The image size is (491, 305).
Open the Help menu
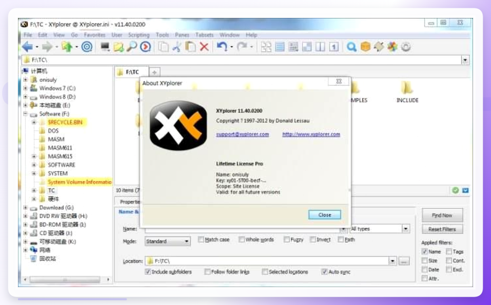[252, 35]
